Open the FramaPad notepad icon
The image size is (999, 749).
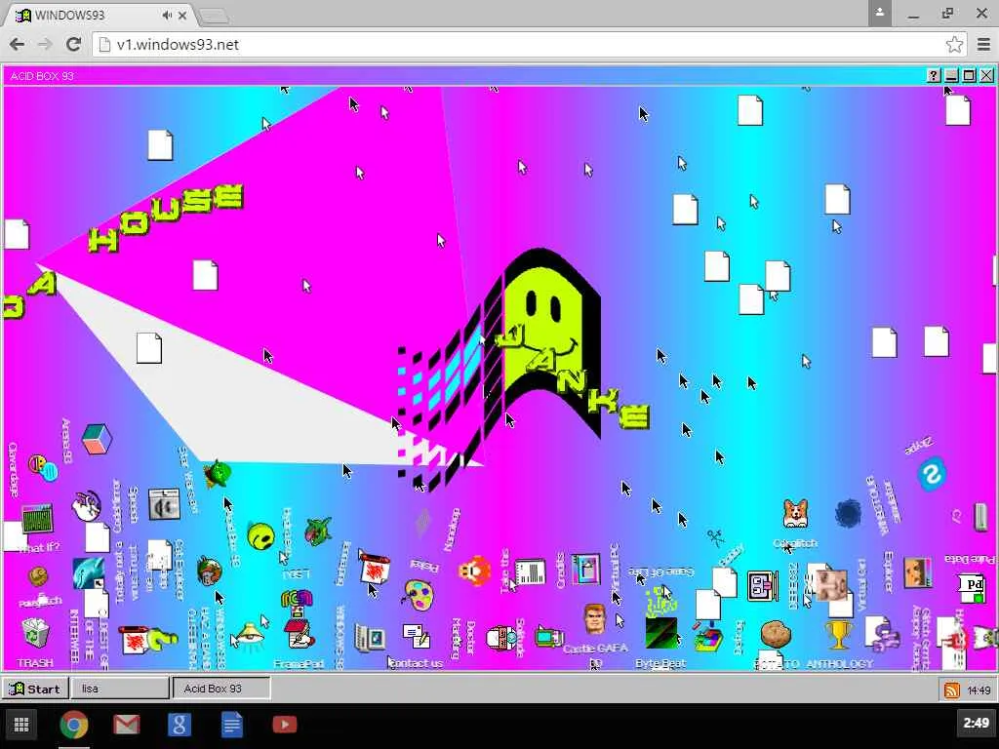299,635
